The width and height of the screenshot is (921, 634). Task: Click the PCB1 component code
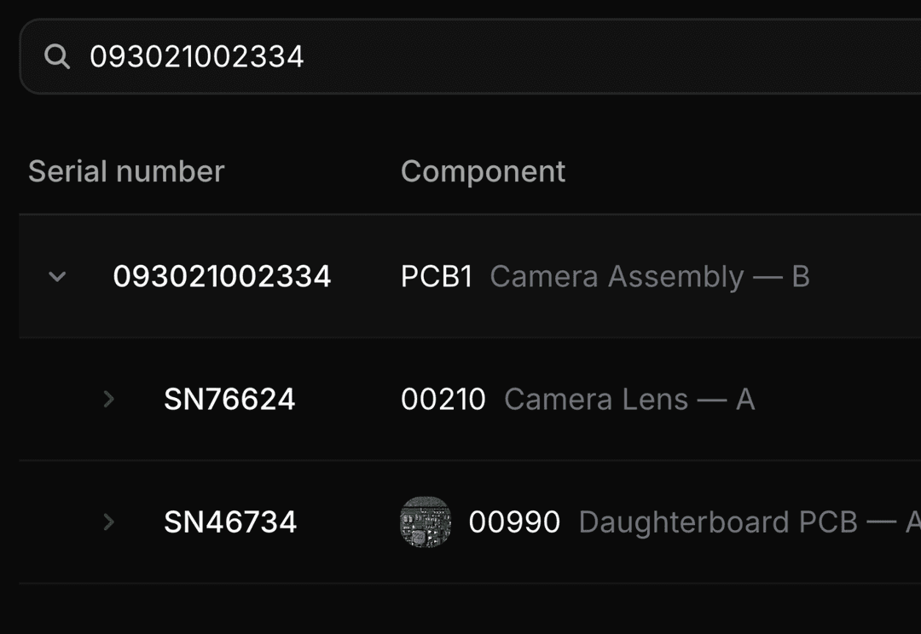(437, 276)
